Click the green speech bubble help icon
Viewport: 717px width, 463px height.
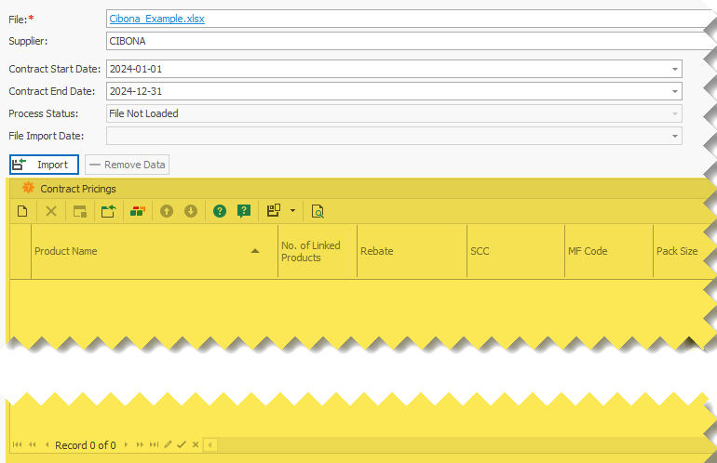[244, 211]
